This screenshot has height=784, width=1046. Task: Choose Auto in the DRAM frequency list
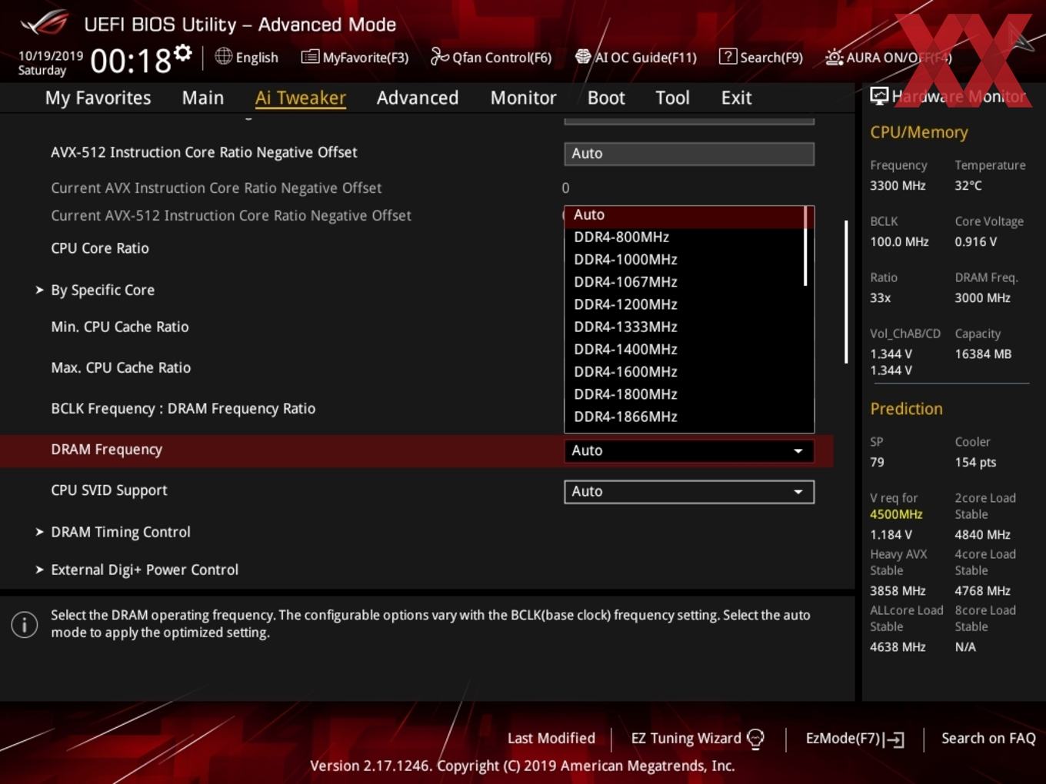tap(685, 215)
